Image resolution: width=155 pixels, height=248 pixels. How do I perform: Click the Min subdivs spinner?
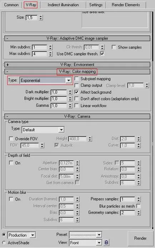50,47
